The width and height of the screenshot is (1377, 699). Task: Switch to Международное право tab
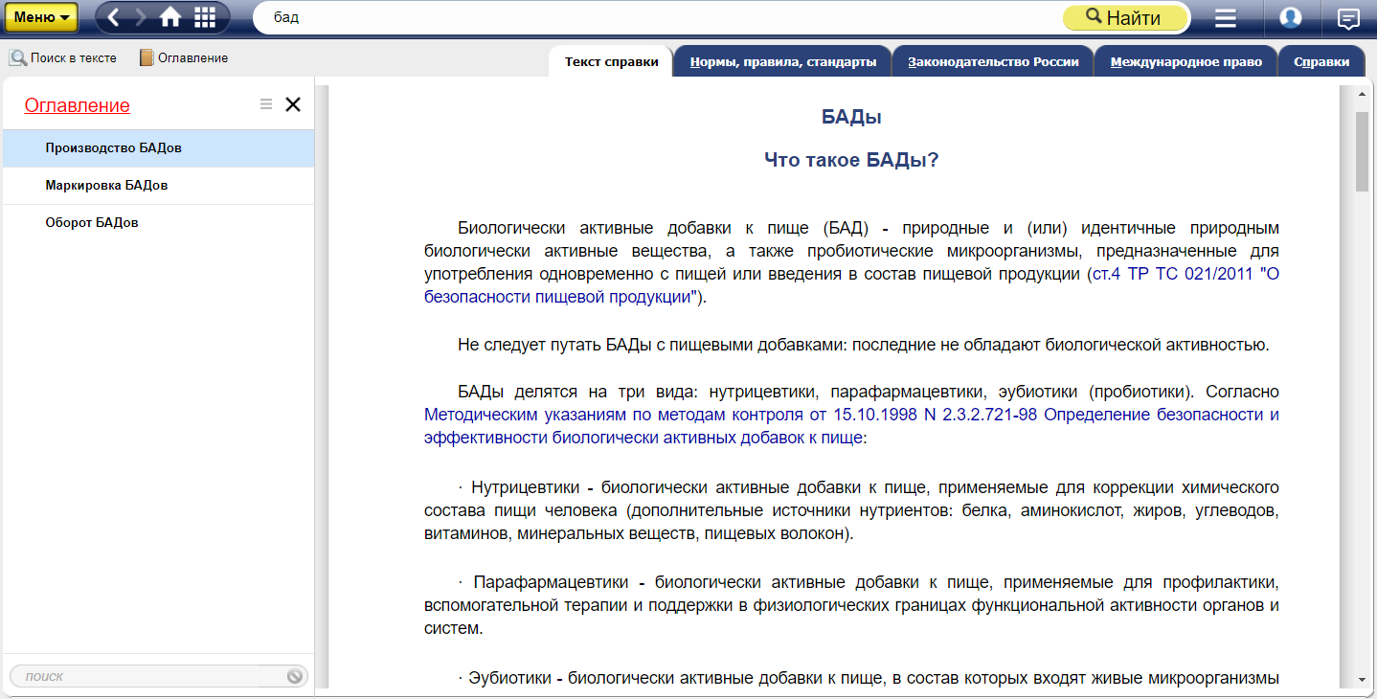(x=1185, y=62)
